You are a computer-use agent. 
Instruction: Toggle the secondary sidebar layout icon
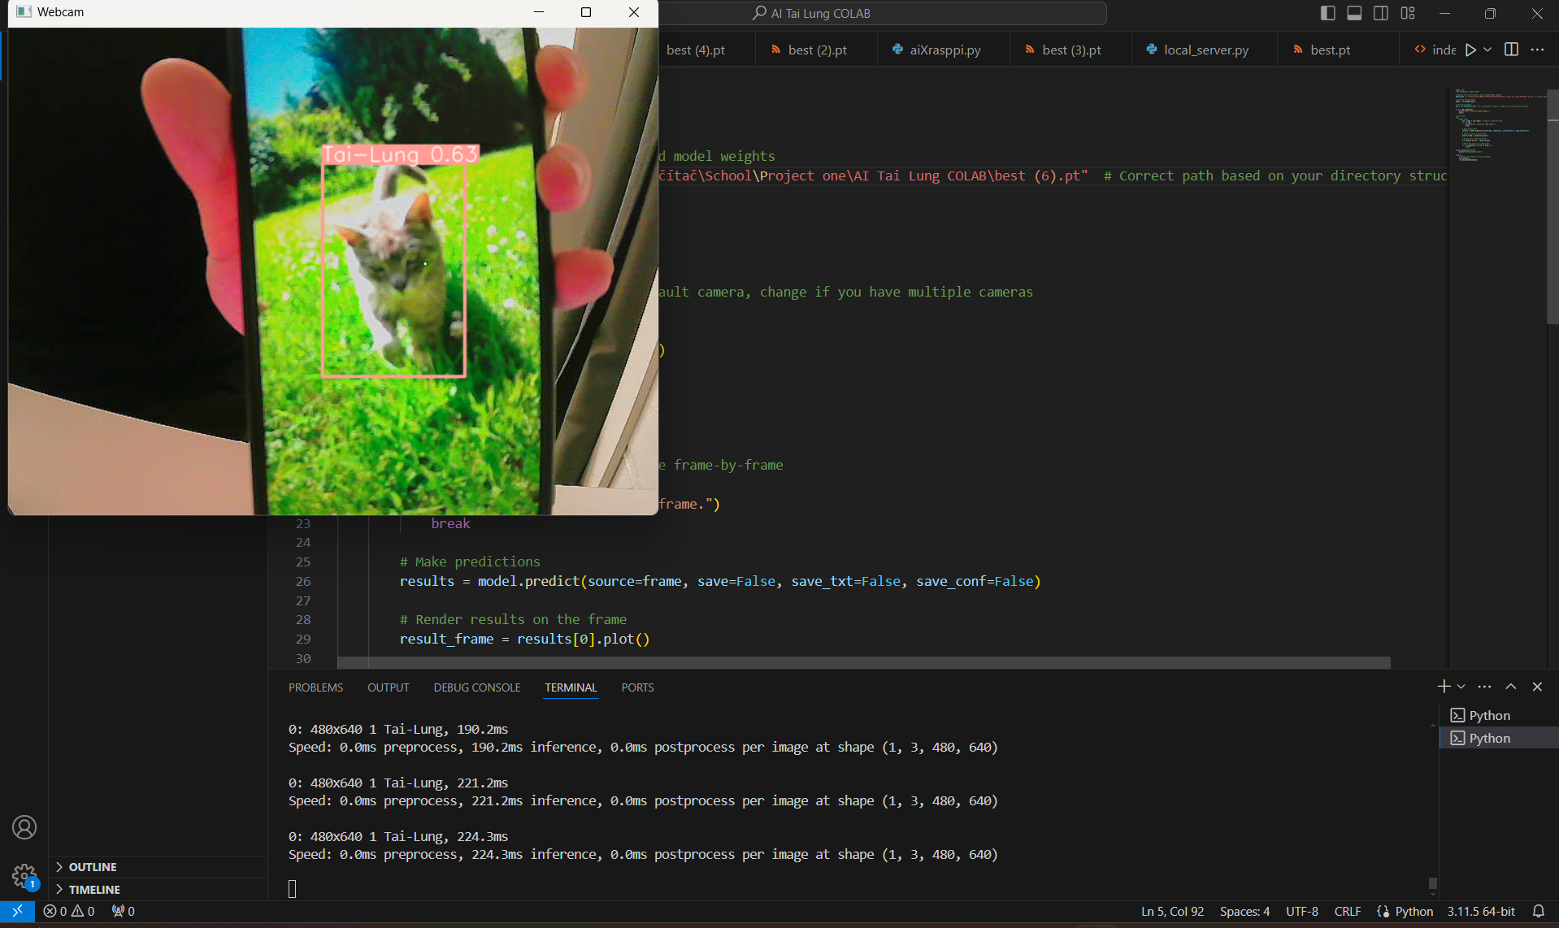click(1381, 13)
